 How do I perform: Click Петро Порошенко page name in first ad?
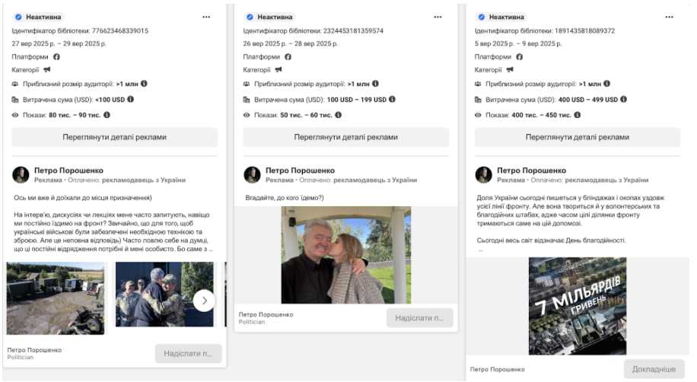pyautogui.click(x=68, y=170)
